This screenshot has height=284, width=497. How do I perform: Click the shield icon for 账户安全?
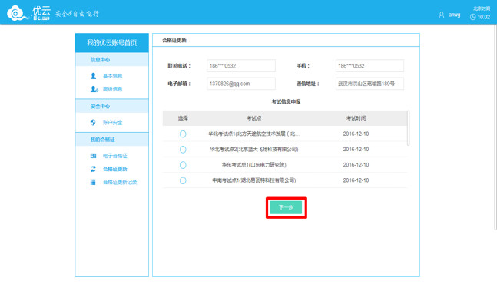tap(93, 122)
